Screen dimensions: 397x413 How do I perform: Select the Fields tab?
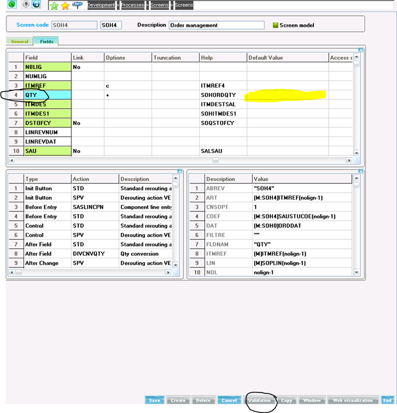(46, 41)
